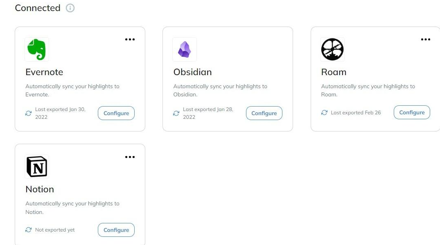The image size is (440, 245).
Task: Click the Roam card title
Action: pos(334,72)
